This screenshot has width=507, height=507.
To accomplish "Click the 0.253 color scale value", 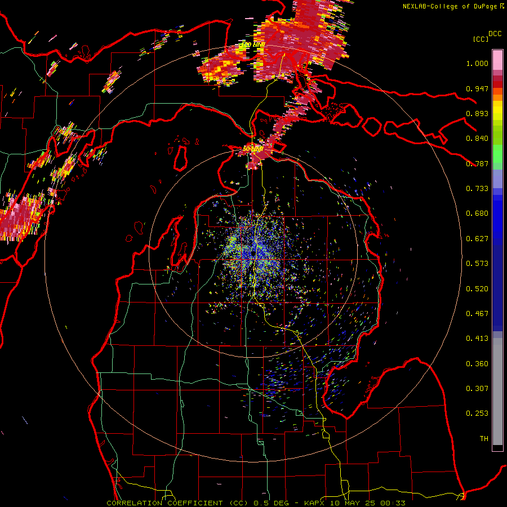I will pos(477,413).
